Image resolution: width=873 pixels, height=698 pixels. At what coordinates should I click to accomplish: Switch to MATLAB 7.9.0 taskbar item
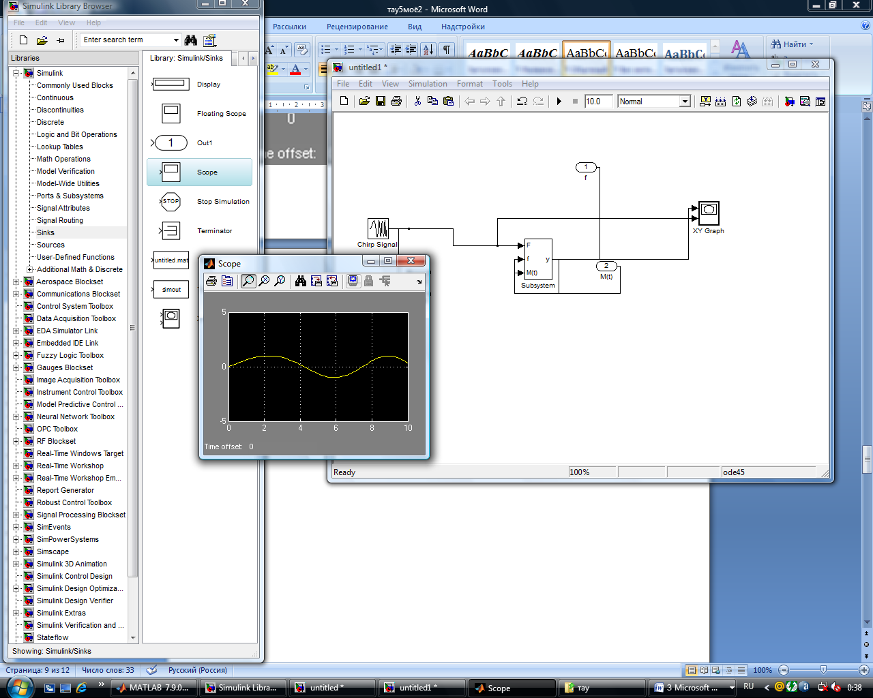(x=154, y=688)
